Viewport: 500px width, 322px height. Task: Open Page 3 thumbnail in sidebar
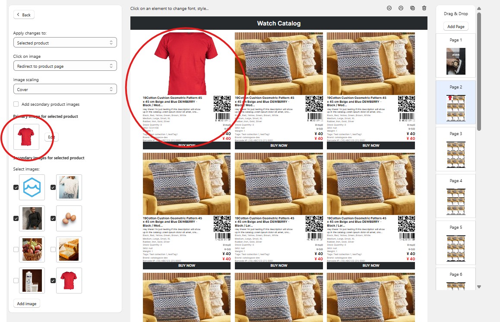tap(456, 155)
